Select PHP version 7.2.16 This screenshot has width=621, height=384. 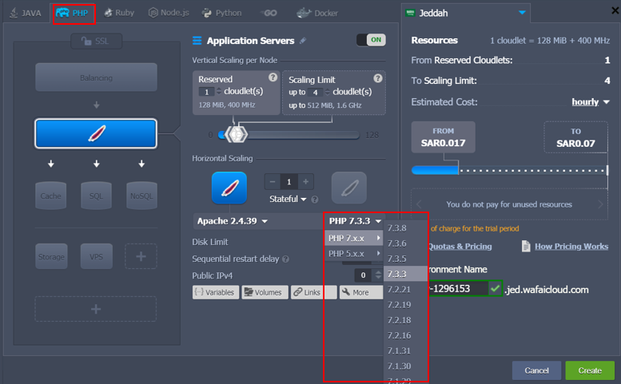[x=405, y=335]
